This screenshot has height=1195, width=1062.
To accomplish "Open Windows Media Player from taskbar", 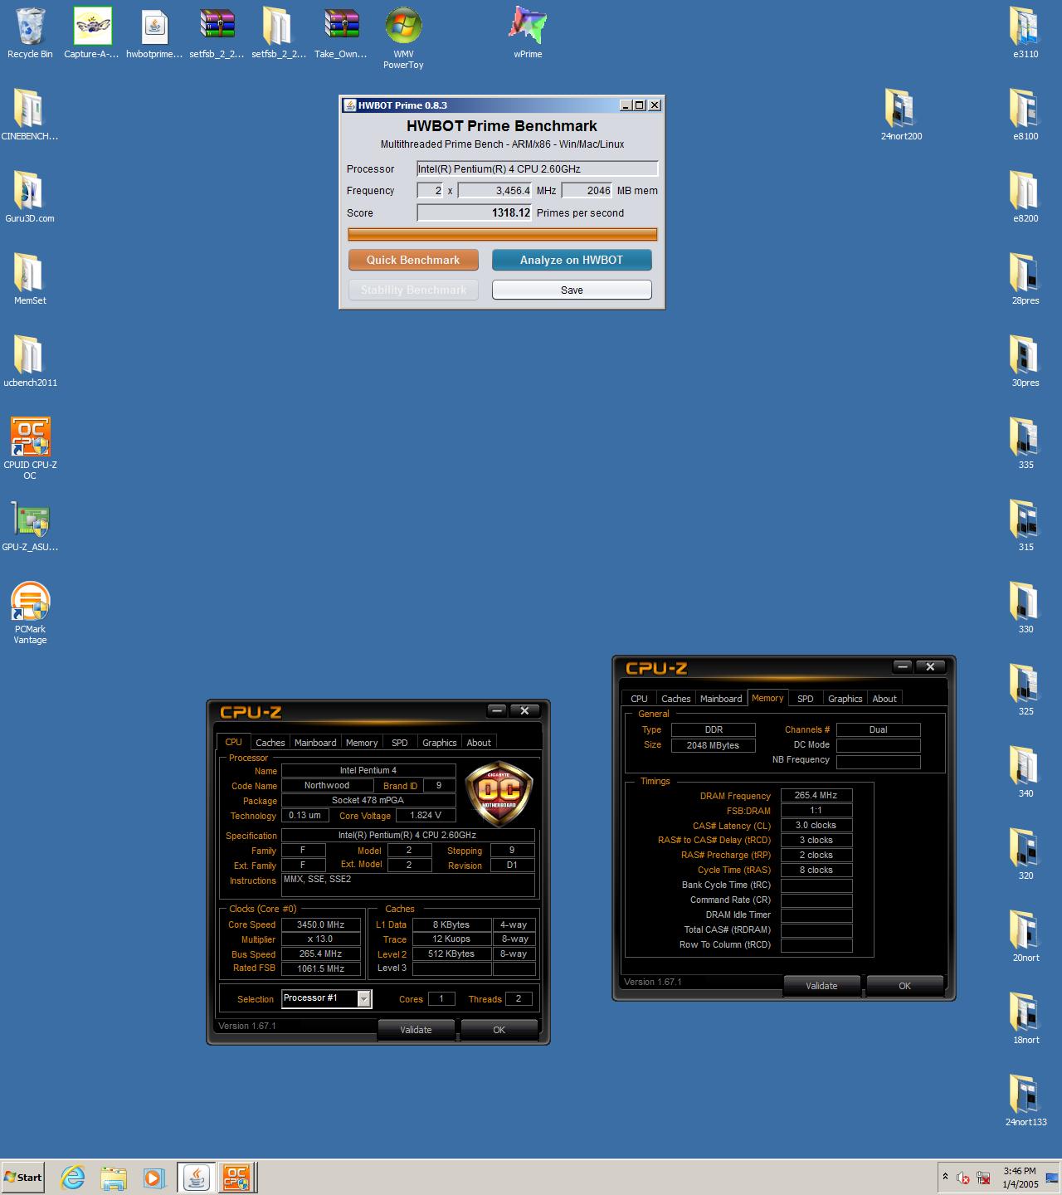I will point(153,1177).
